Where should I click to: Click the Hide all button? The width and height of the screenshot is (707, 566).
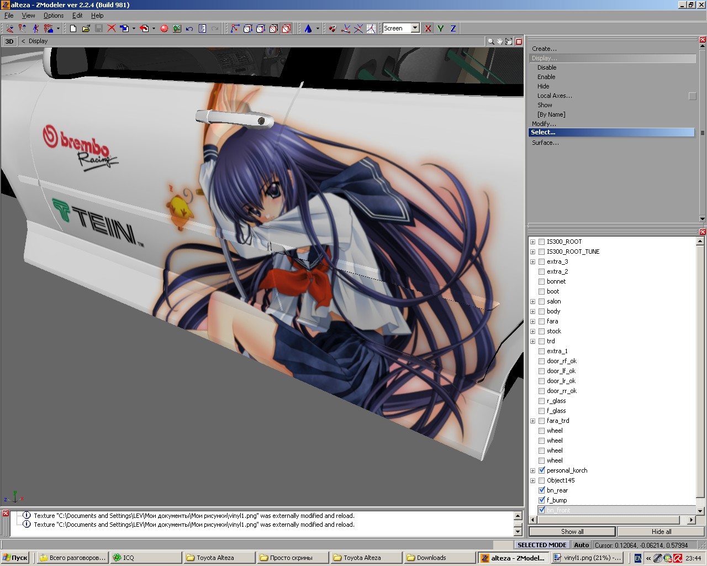click(x=661, y=531)
